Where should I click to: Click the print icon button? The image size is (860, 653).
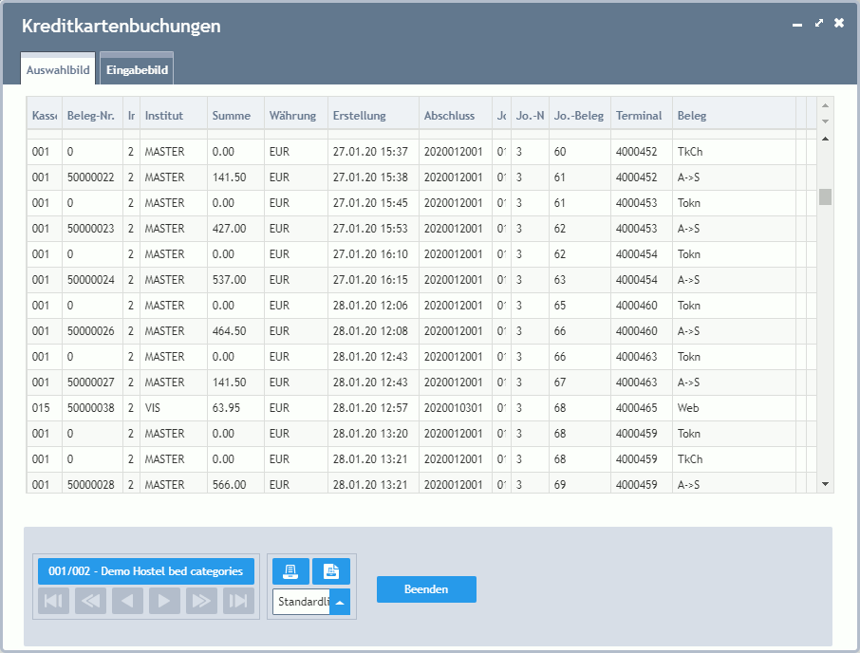coord(290,571)
